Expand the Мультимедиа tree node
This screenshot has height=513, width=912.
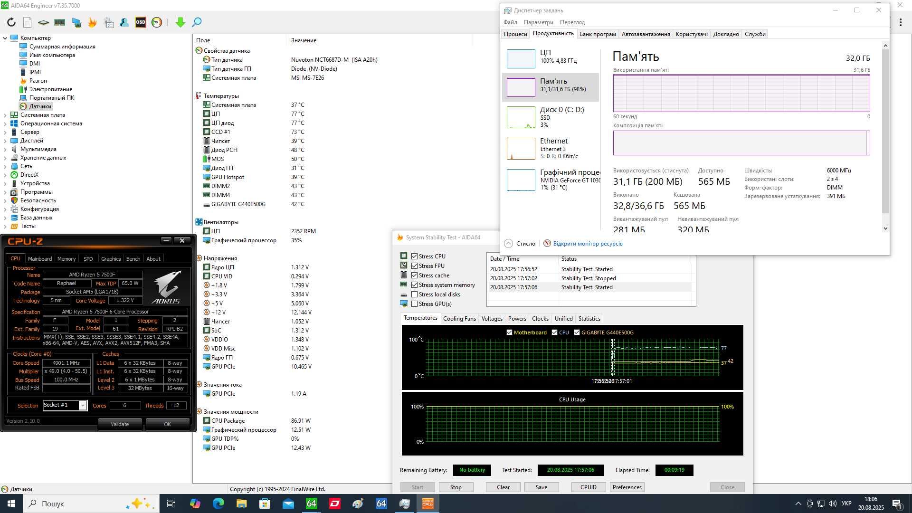(5, 149)
